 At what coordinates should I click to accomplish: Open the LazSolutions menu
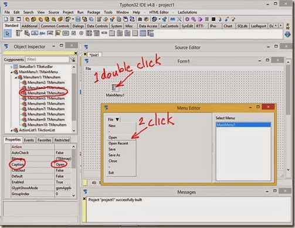187,12
